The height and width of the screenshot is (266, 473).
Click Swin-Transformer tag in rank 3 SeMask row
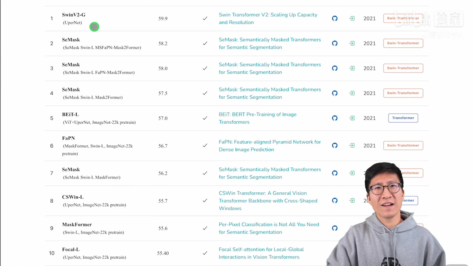pyautogui.click(x=403, y=68)
